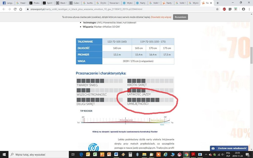Switch to the Facebook 'Langu' tab
Image resolution: width=253 pixels, height=158 pixels.
point(8,3)
